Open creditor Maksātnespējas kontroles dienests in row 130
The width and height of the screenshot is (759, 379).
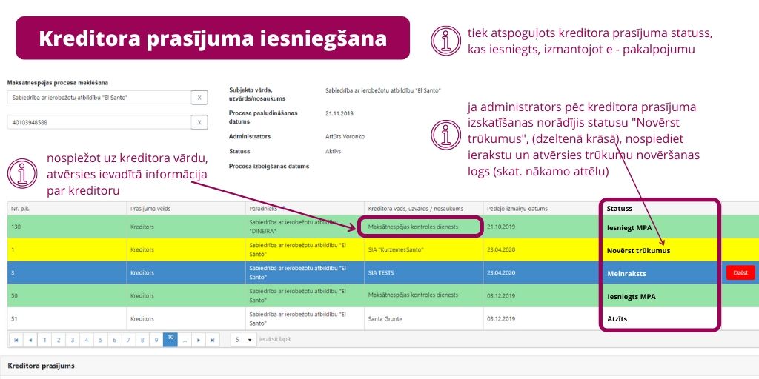pyautogui.click(x=413, y=227)
